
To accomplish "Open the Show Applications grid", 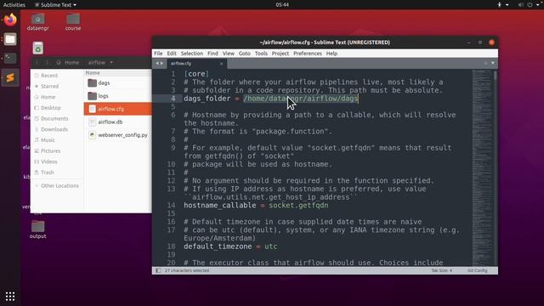I will pyautogui.click(x=10, y=297).
